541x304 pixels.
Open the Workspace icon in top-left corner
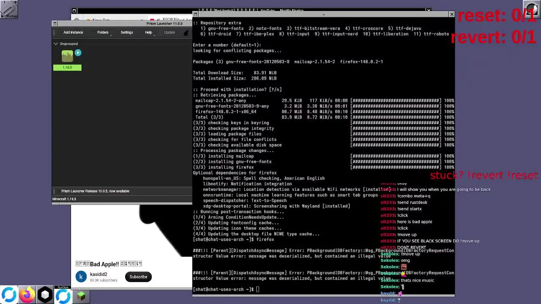click(x=9, y=9)
